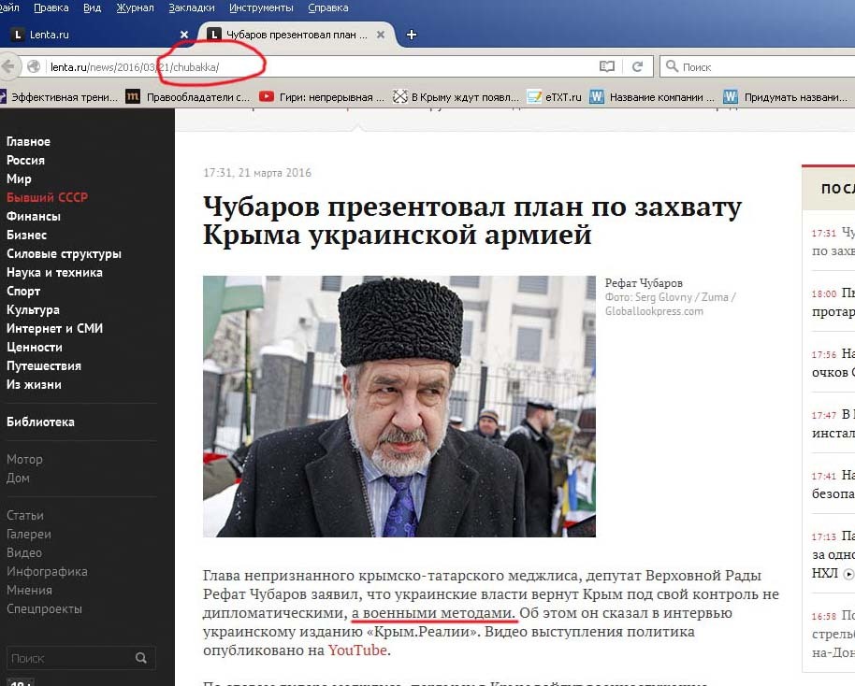Close the first Lenta.ru tab
This screenshot has height=686, width=855.
(184, 35)
